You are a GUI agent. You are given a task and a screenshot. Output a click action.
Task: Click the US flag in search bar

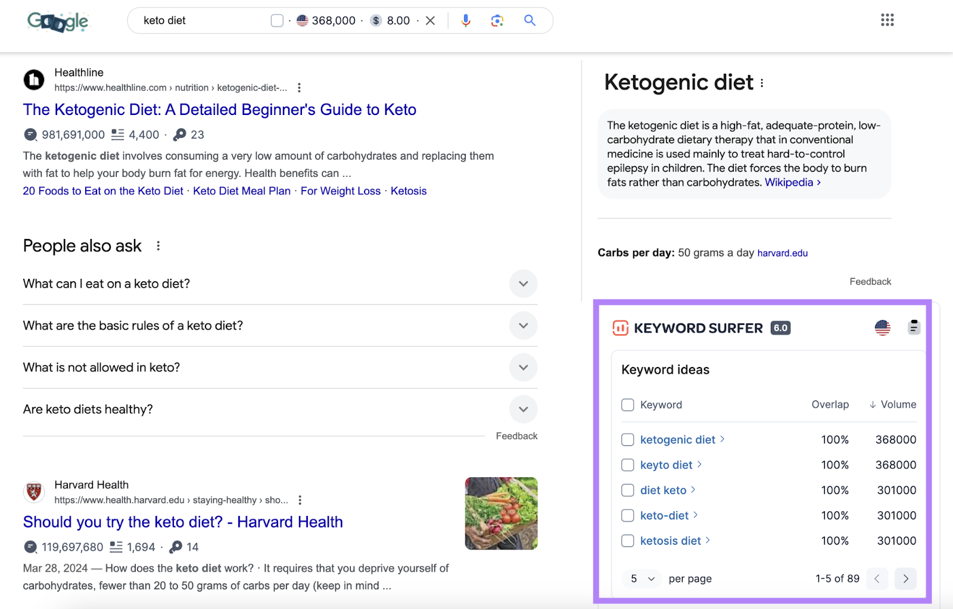point(303,20)
